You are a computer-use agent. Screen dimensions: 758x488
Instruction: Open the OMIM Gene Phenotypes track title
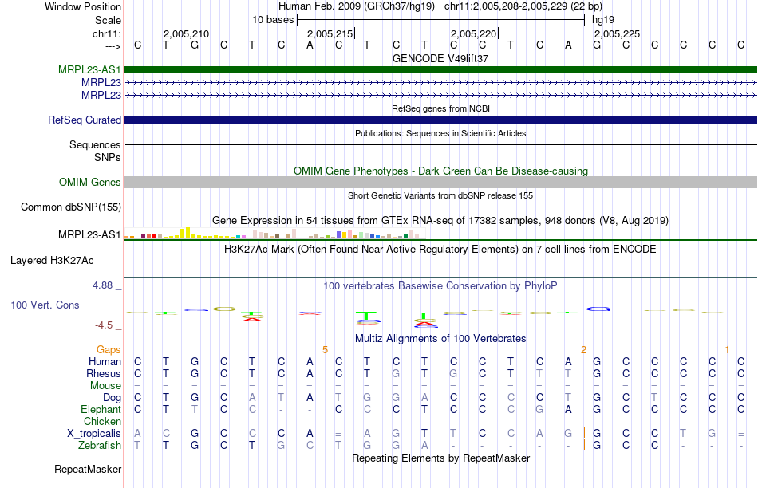(440, 171)
